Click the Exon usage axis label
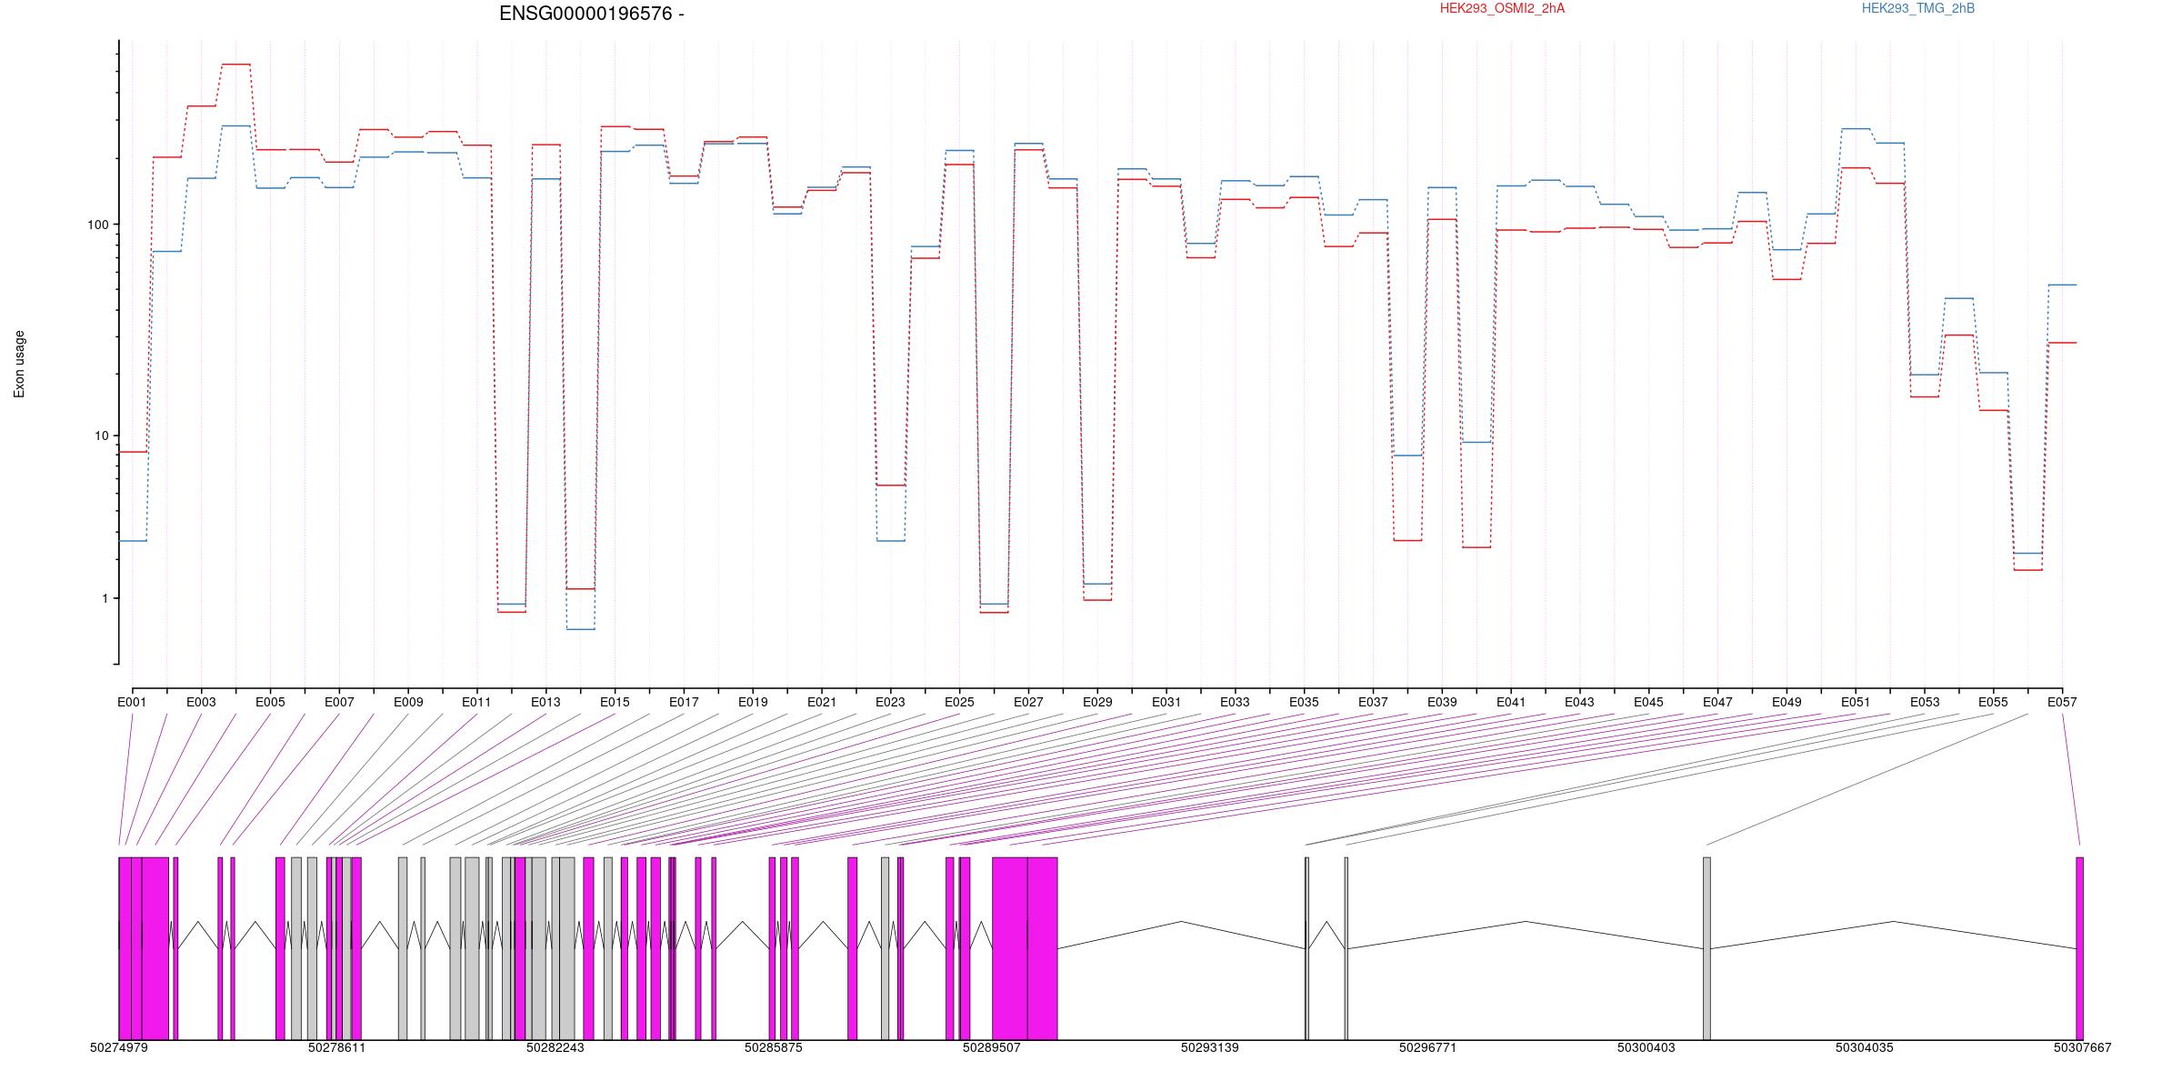 point(19,364)
